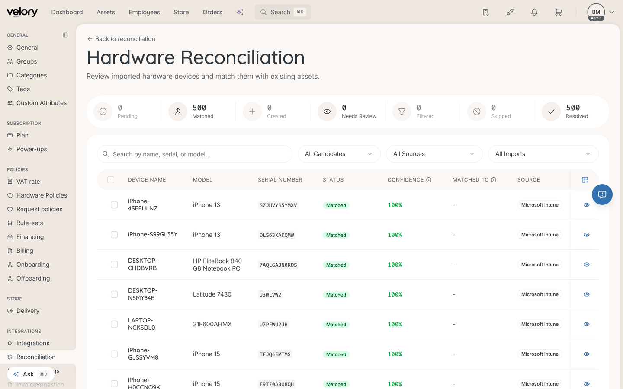The image size is (623, 389).
Task: Click the Created plus icon
Action: coord(252,112)
